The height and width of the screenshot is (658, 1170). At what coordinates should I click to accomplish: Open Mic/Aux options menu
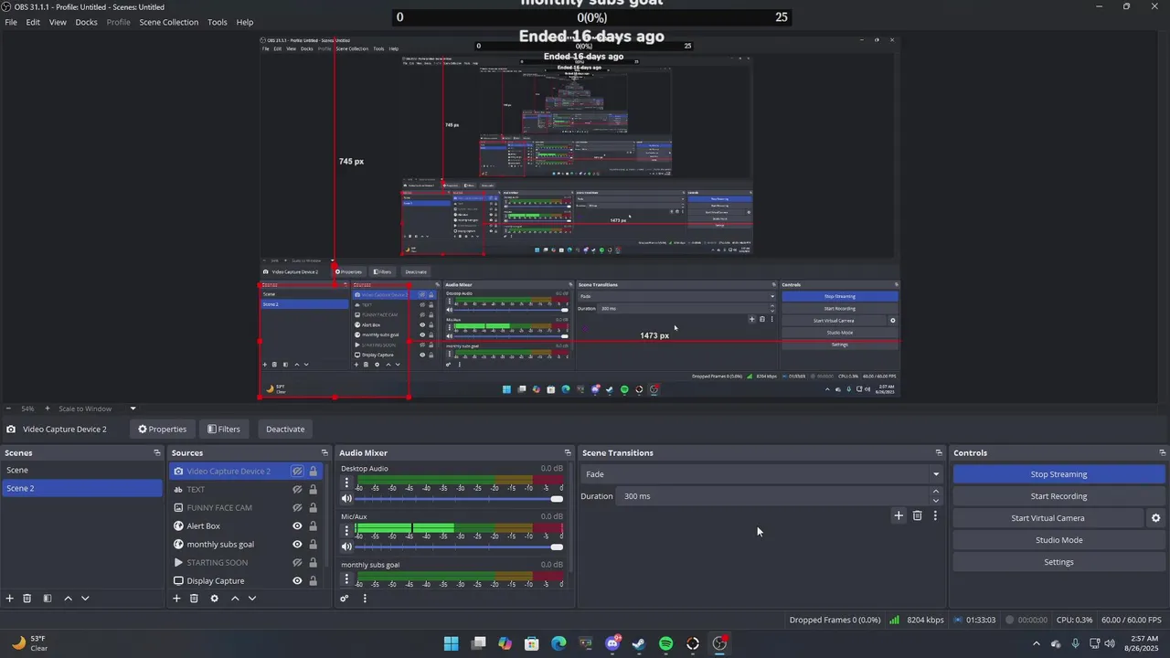click(346, 530)
